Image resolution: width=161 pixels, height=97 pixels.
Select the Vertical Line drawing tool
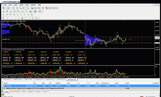tap(12, 18)
